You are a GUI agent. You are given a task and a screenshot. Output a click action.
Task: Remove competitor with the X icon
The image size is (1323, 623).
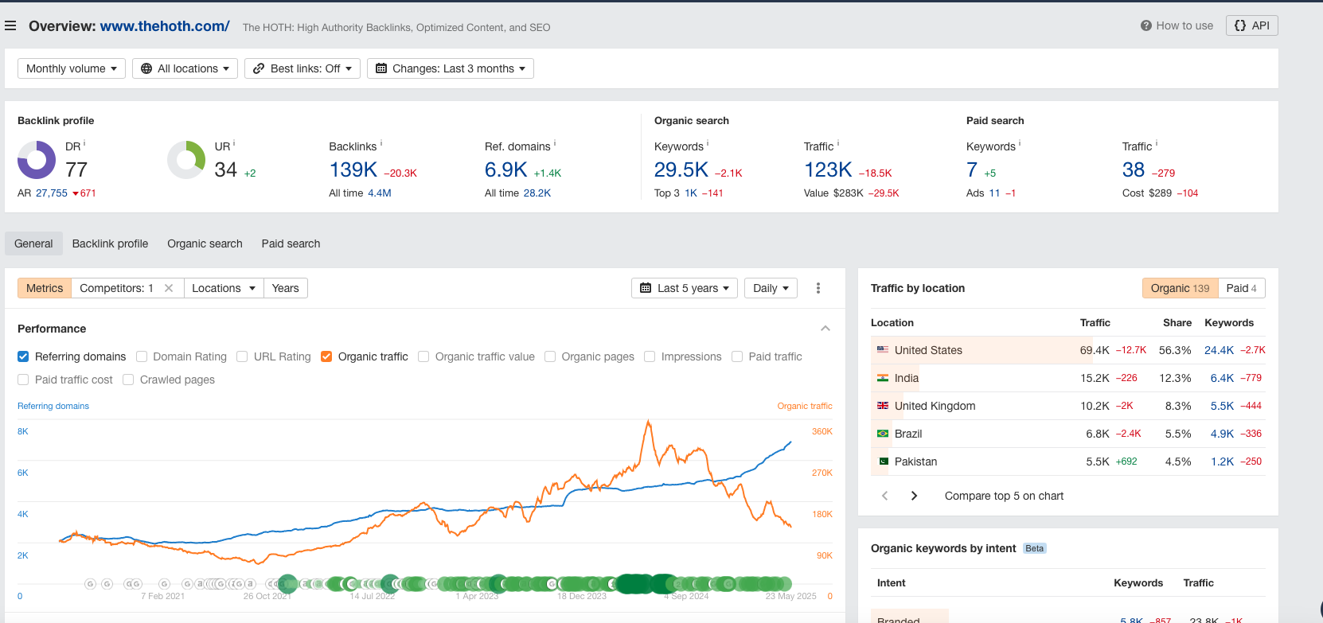click(x=169, y=288)
